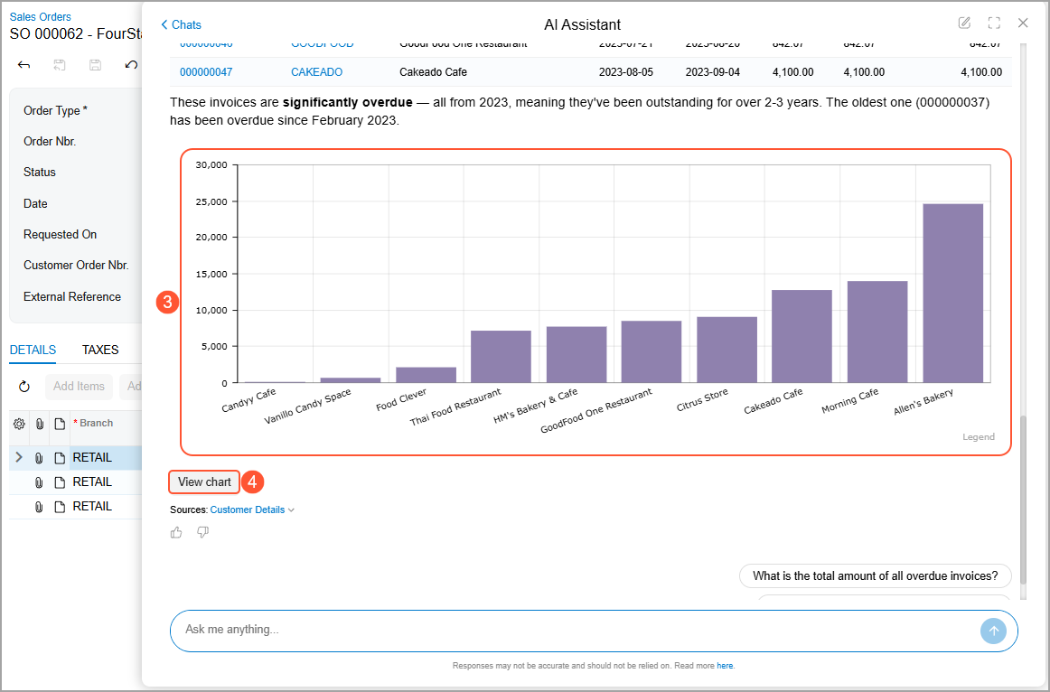Expand AI Assistant to full screen
Viewport: 1050px width, 692px height.
(994, 23)
